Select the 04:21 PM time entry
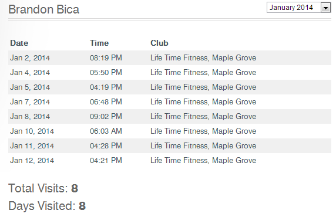Image resolution: width=336 pixels, height=217 pixels. [106, 161]
